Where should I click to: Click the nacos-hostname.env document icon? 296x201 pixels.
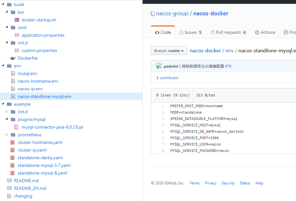[13, 81]
